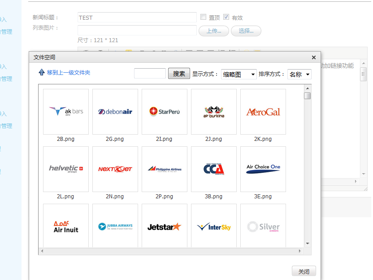Click the 2P.png file name label
This screenshot has width=373, height=280.
pos(164,197)
